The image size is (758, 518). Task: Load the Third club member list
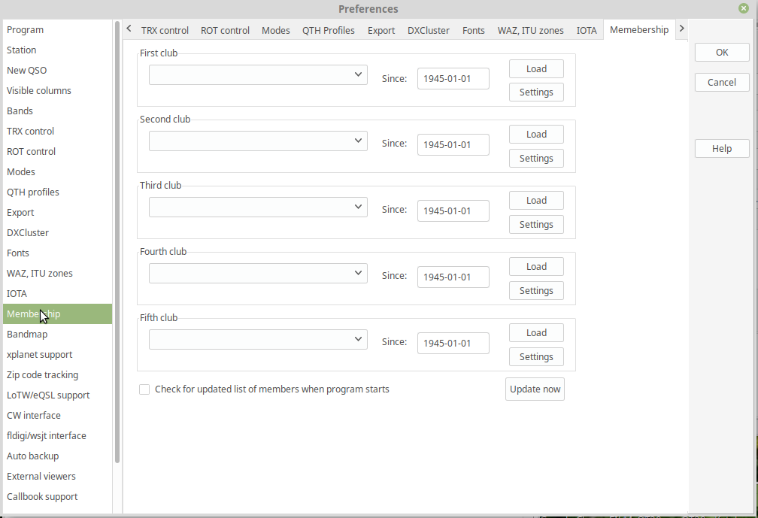coord(536,201)
